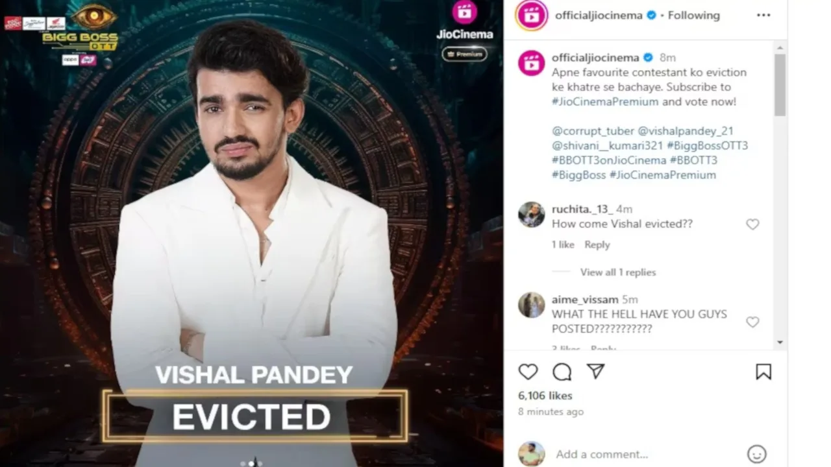
Task: Click comments scrollbar down arrow
Action: pyautogui.click(x=780, y=342)
